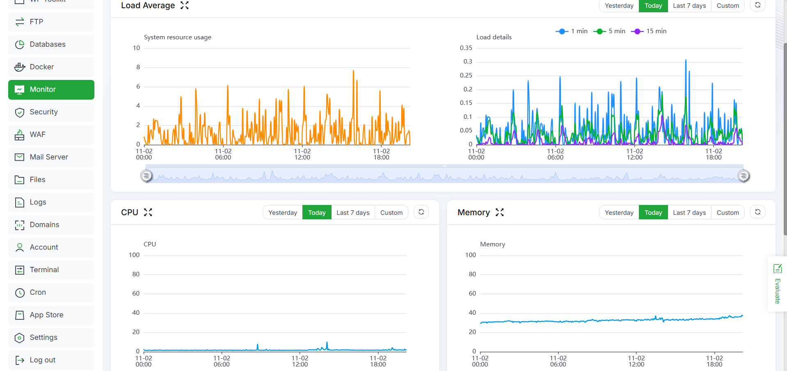Open the Domains icon in sidebar
The height and width of the screenshot is (371, 787).
point(20,225)
